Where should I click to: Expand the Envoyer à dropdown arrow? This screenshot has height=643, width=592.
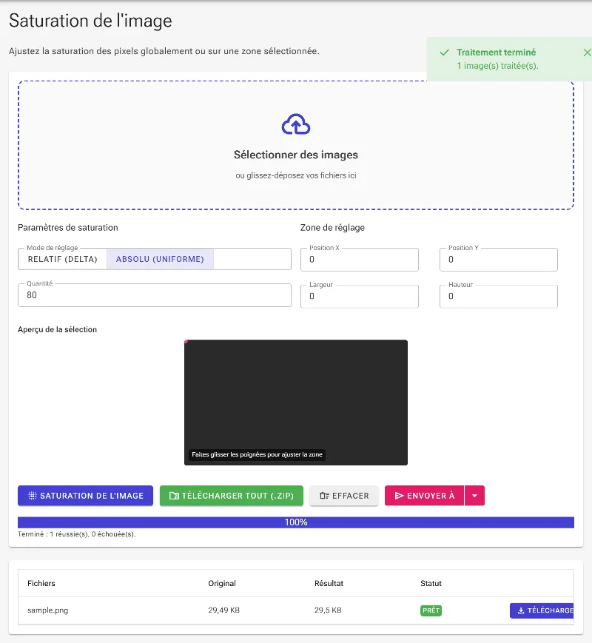click(474, 496)
